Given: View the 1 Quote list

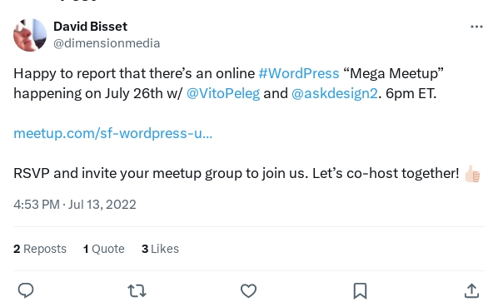Looking at the screenshot, I should pos(104,249).
